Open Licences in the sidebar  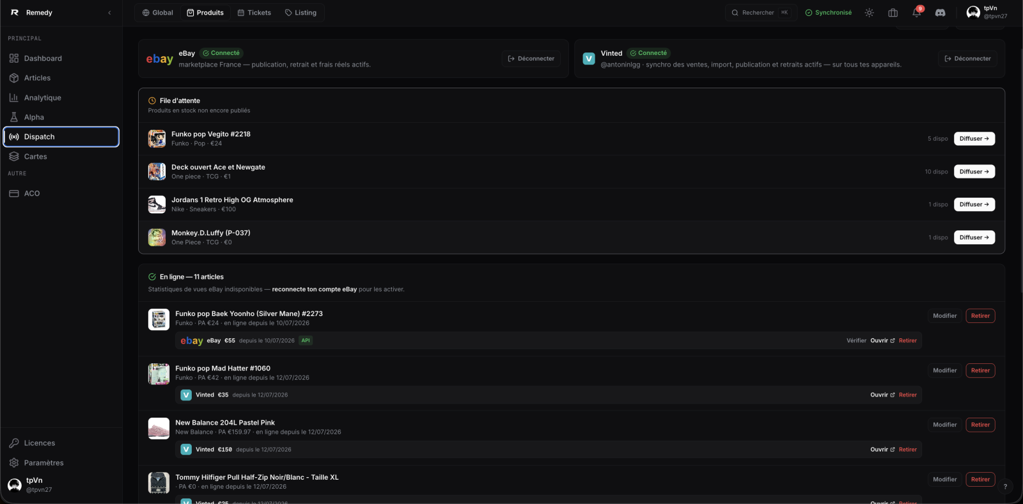tap(61, 443)
